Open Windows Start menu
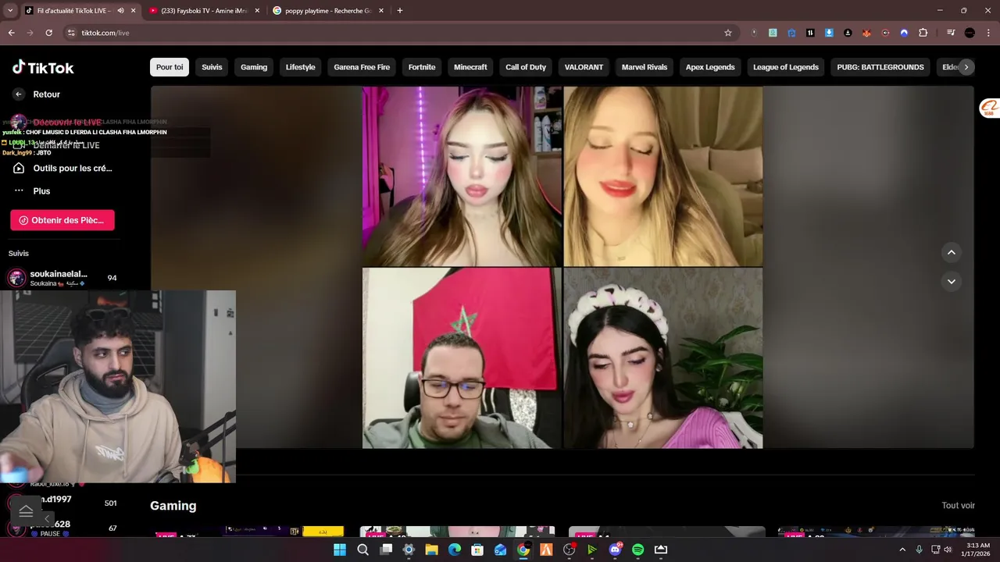Screen dimensions: 1000x562 point(340,550)
